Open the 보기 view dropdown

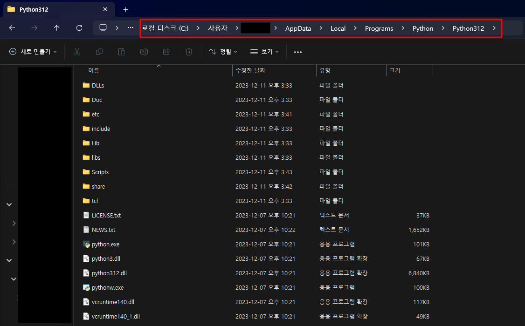(264, 52)
